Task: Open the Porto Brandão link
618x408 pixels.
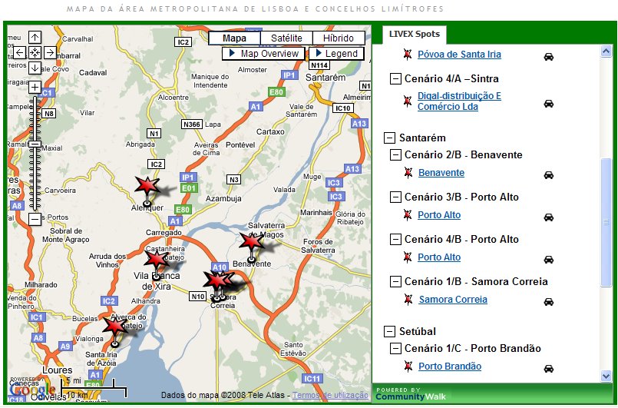Action: pyautogui.click(x=450, y=367)
